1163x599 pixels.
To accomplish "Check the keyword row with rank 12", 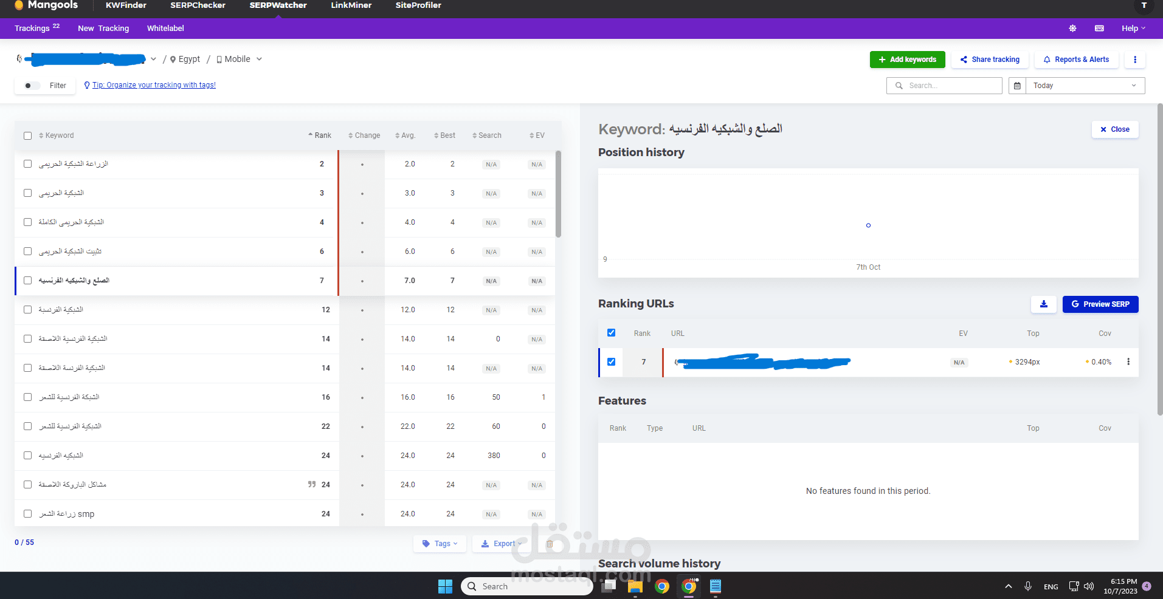I will pyautogui.click(x=27, y=310).
